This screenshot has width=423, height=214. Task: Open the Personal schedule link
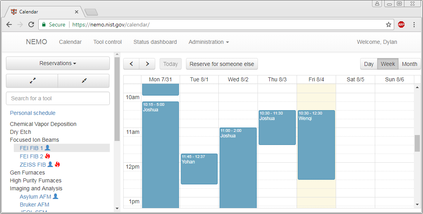tap(33, 113)
